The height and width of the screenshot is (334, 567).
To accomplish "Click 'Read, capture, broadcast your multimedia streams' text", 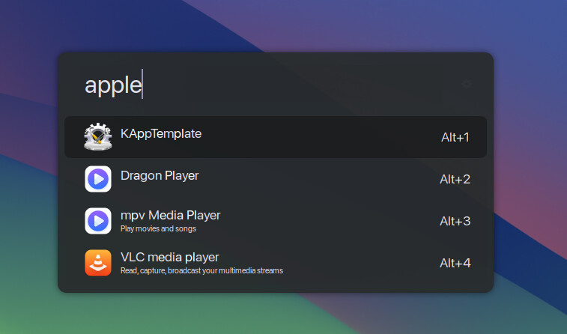I will pos(201,271).
